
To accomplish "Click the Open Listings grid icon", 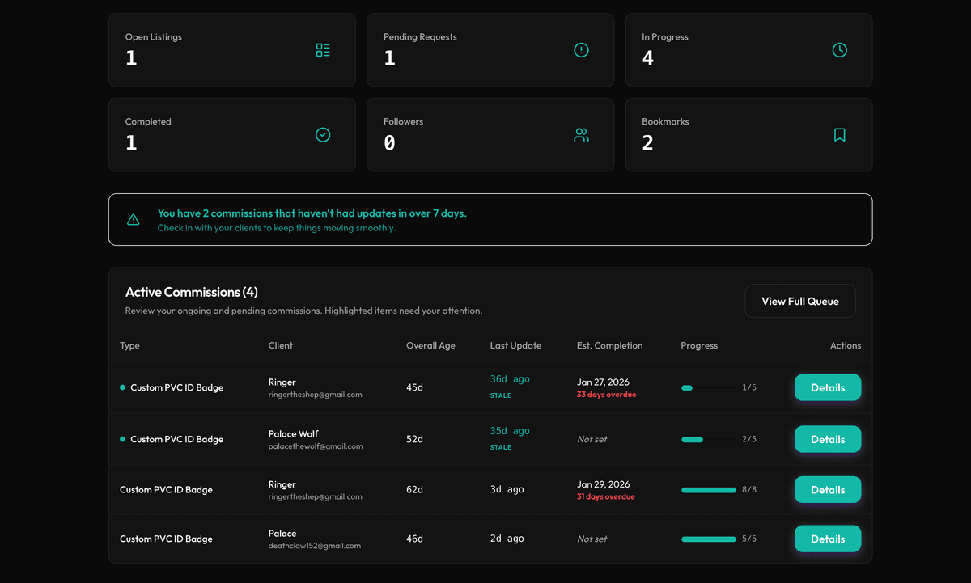I will coord(323,49).
